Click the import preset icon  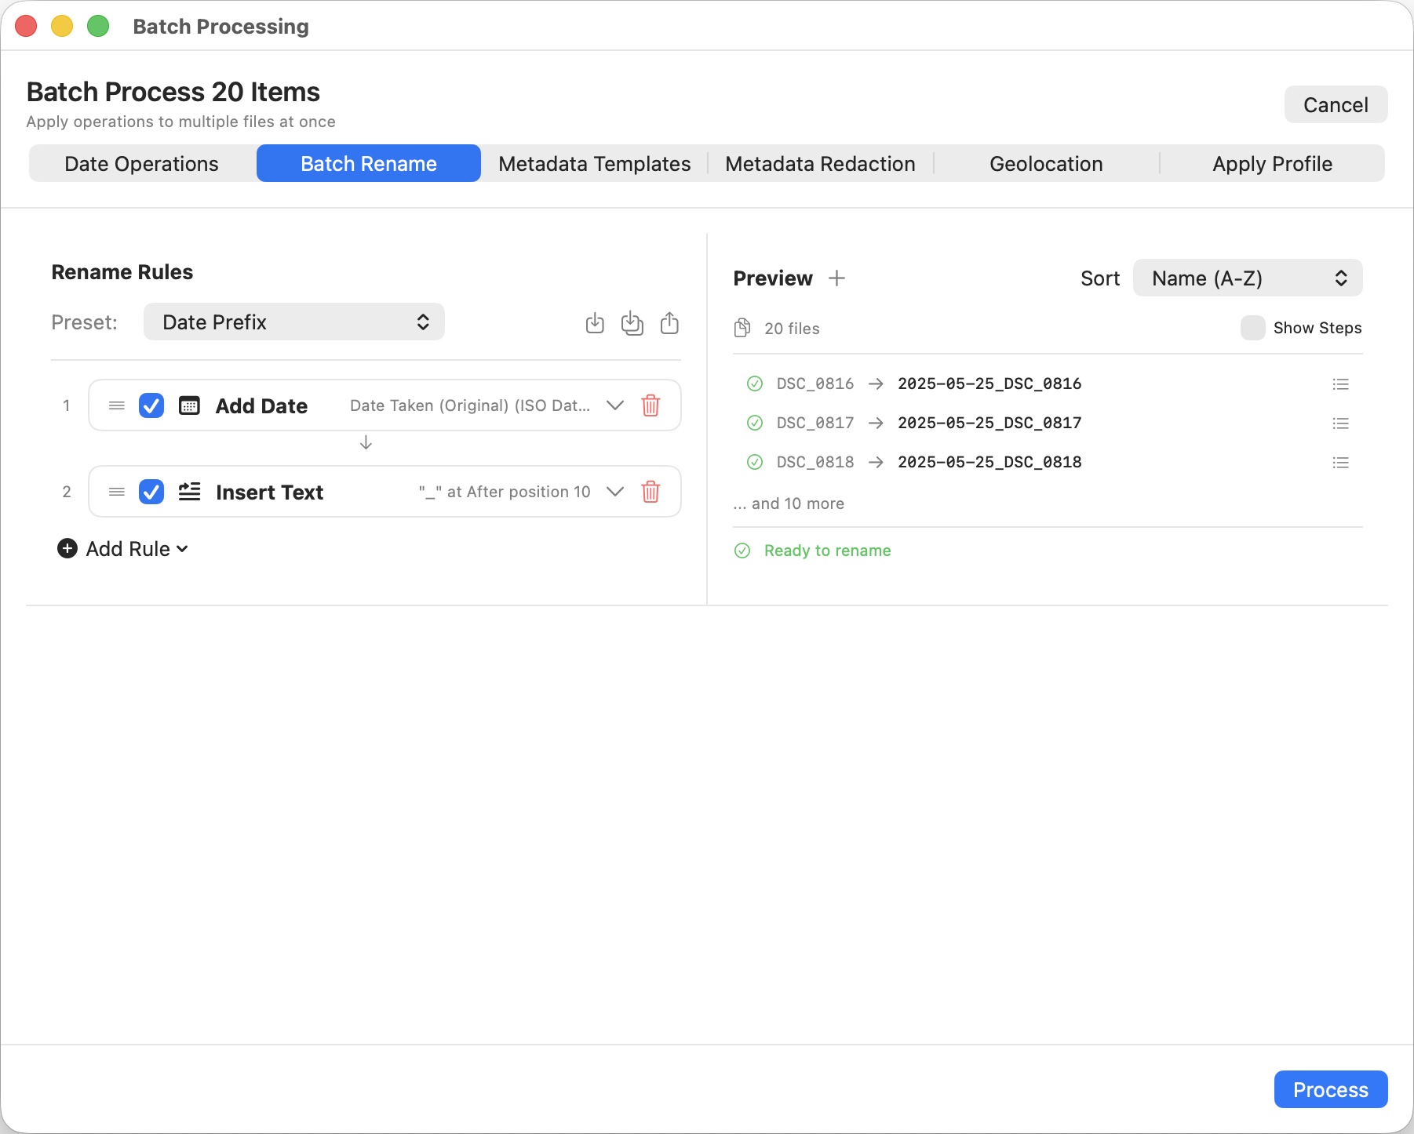click(594, 322)
